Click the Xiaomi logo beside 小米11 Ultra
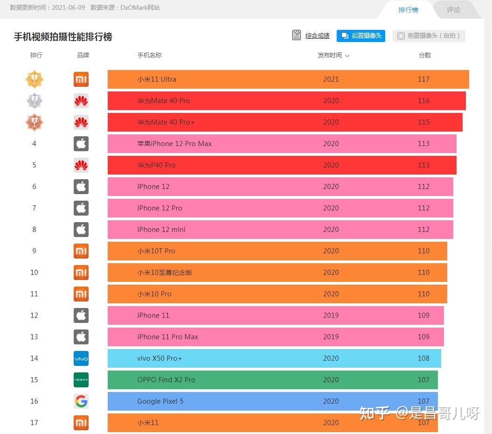Screen dimensions: 492x434 click(81, 79)
